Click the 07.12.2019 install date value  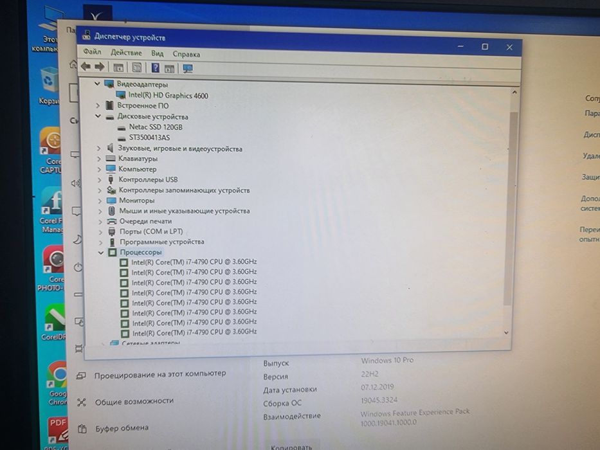(x=377, y=387)
